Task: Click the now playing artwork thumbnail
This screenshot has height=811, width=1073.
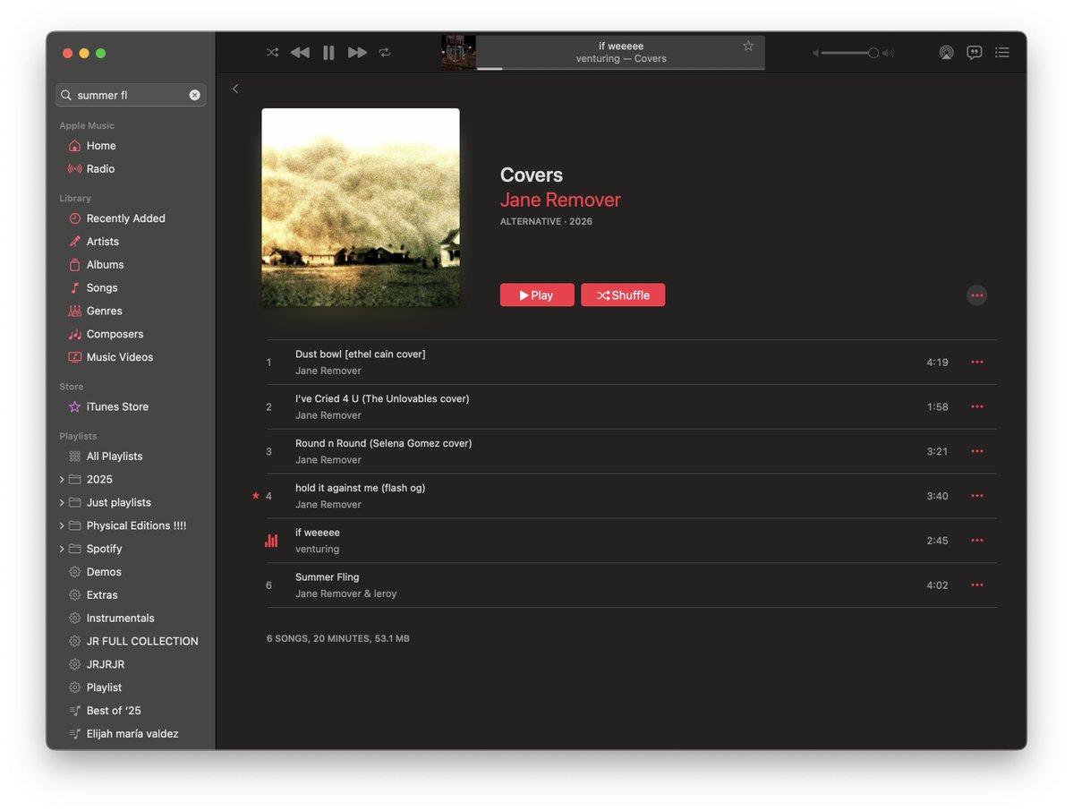Action: pos(458,53)
